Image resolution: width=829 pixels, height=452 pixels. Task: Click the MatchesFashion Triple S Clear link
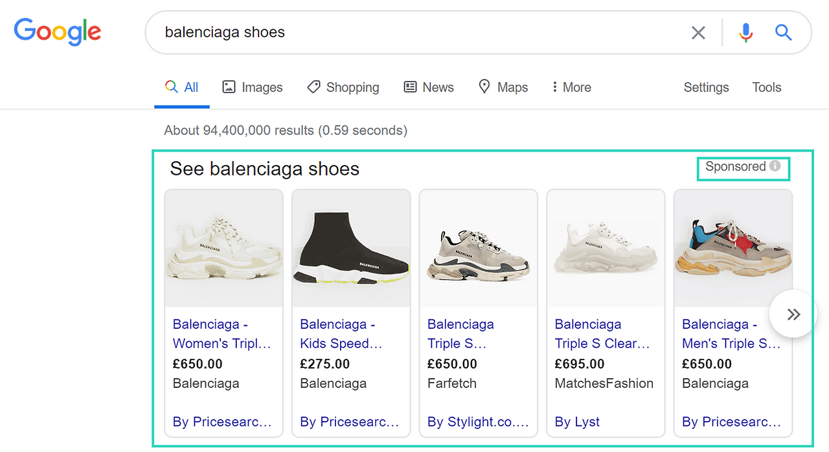(601, 333)
